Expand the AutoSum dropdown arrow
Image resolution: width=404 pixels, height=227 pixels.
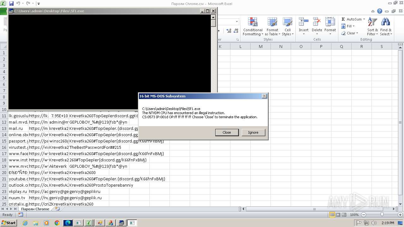point(364,19)
